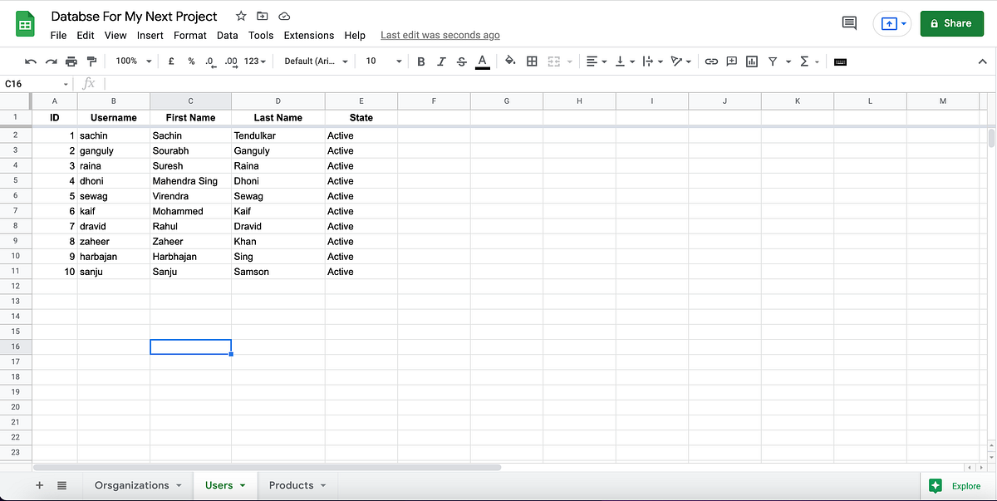This screenshot has width=997, height=501.
Task: Insert a comment from the toolbar
Action: 732,61
